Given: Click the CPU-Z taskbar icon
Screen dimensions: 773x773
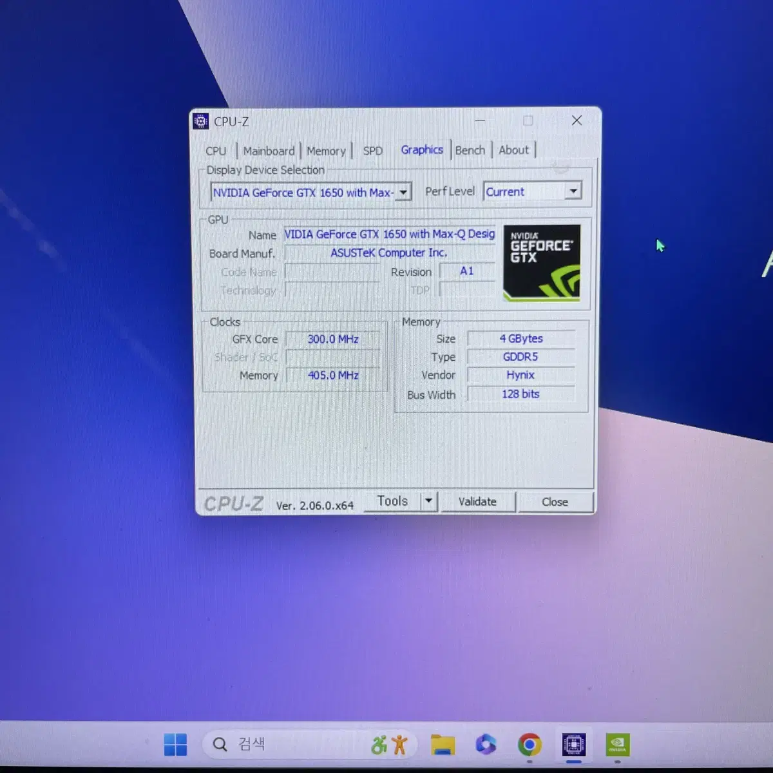Looking at the screenshot, I should click(x=573, y=745).
